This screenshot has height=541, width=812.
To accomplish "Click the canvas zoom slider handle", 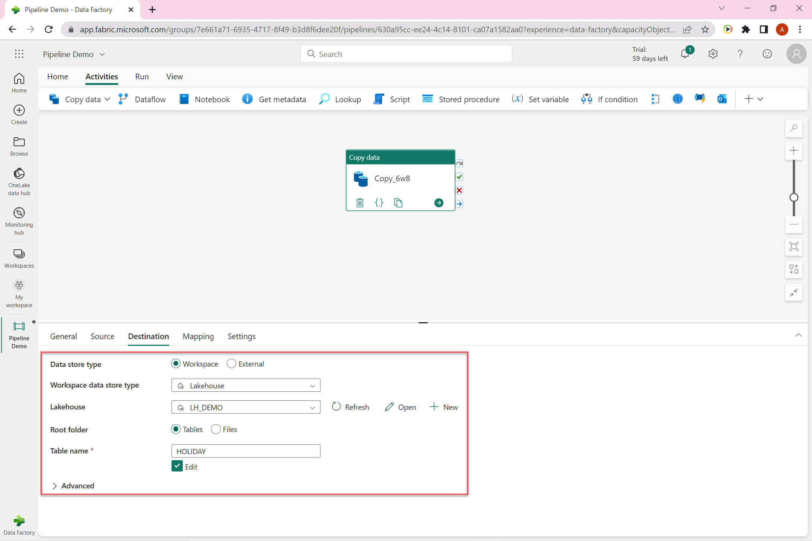I will pos(794,197).
